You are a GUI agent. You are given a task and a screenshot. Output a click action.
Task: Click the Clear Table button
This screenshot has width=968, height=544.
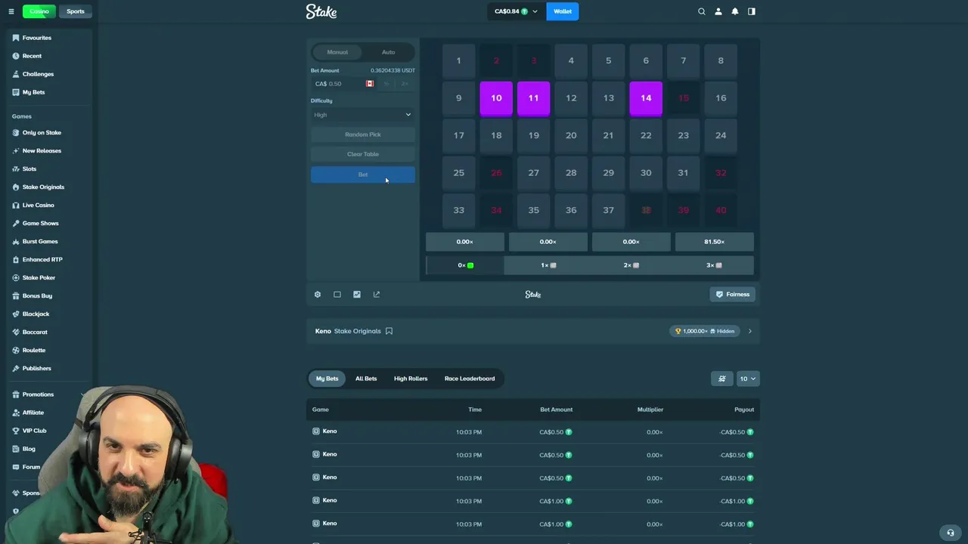(x=363, y=154)
